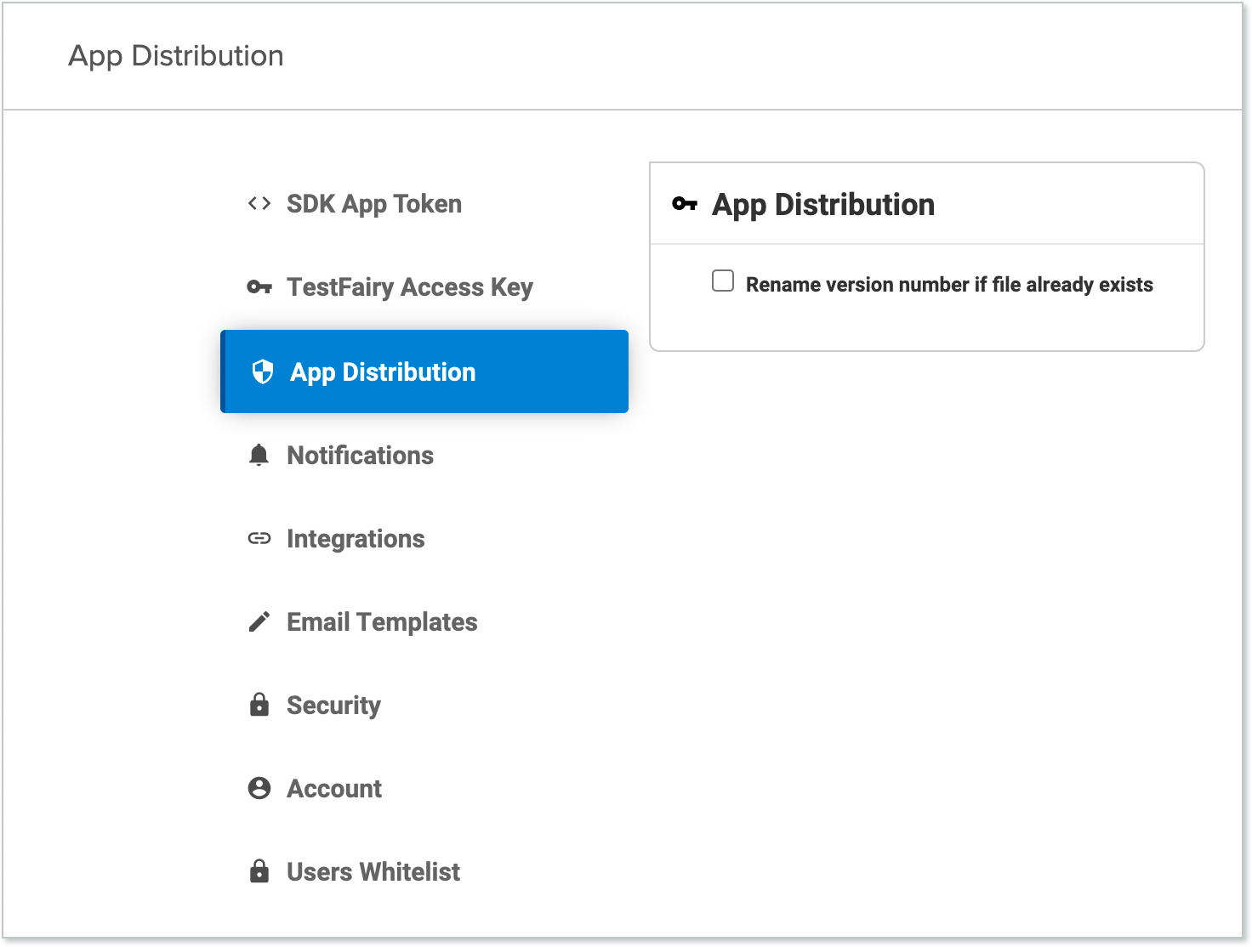Viewport: 1252px width, 947px height.
Task: Click the key icon in the App Distribution panel header
Action: (685, 204)
